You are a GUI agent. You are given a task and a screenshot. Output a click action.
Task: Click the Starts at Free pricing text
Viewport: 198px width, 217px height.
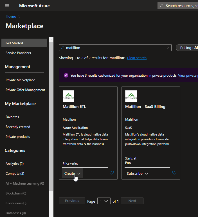(x=130, y=161)
